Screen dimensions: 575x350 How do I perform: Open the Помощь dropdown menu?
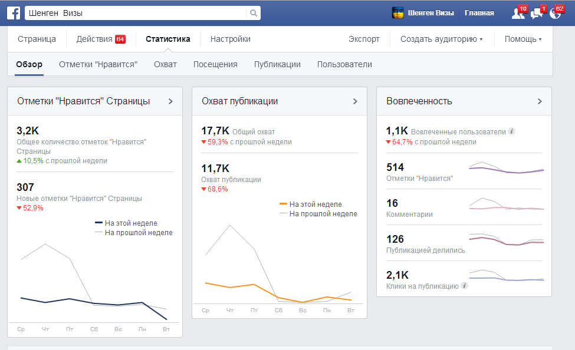[x=523, y=39]
